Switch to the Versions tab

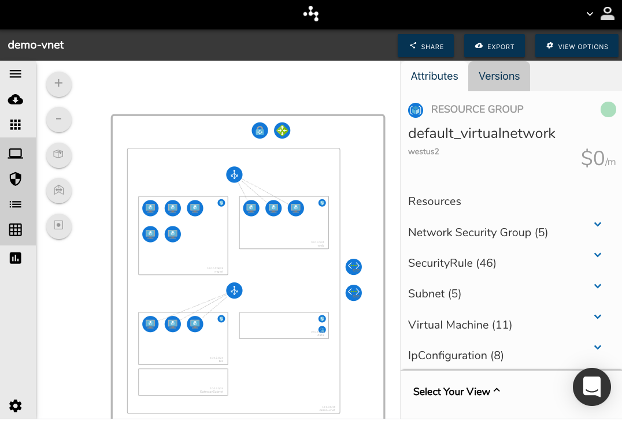(x=498, y=76)
